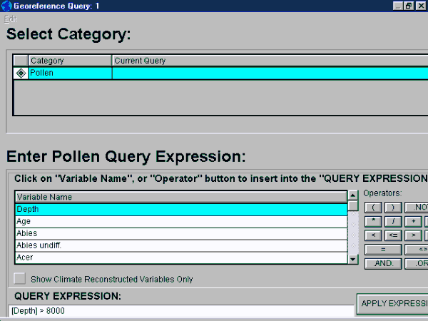Insert the close parenthesis operator
Image resolution: width=428 pixels, height=321 pixels.
pyautogui.click(x=392, y=207)
